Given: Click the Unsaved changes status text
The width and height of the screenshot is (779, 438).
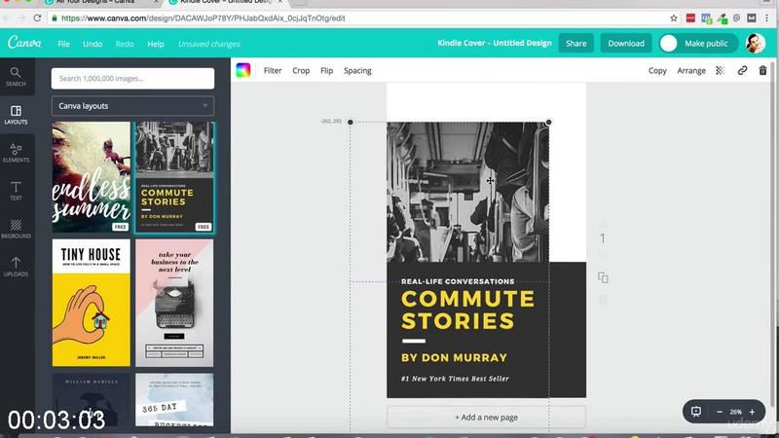Looking at the screenshot, I should click(209, 44).
